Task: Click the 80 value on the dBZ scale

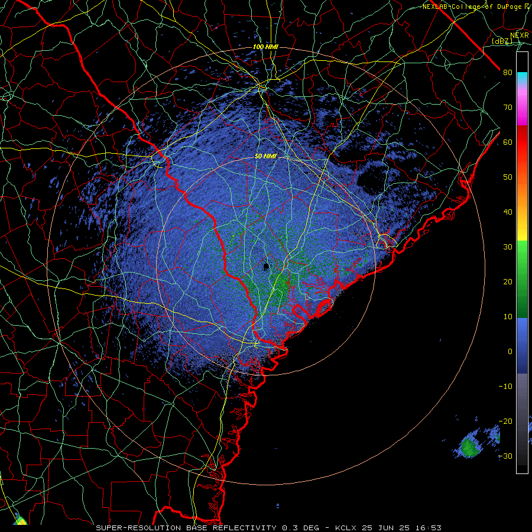Action: (x=508, y=72)
